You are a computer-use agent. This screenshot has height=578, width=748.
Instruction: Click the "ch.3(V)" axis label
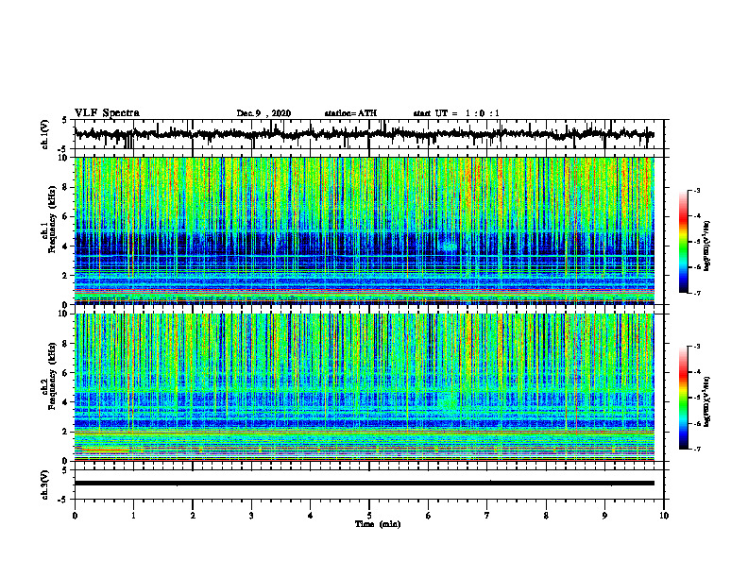(x=45, y=485)
